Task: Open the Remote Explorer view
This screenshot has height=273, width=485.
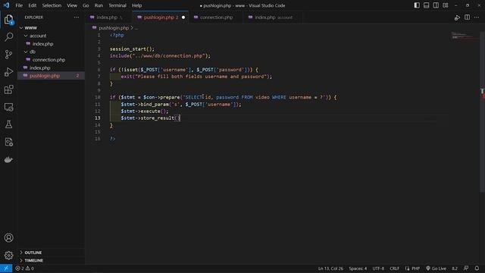Action: tap(8, 107)
